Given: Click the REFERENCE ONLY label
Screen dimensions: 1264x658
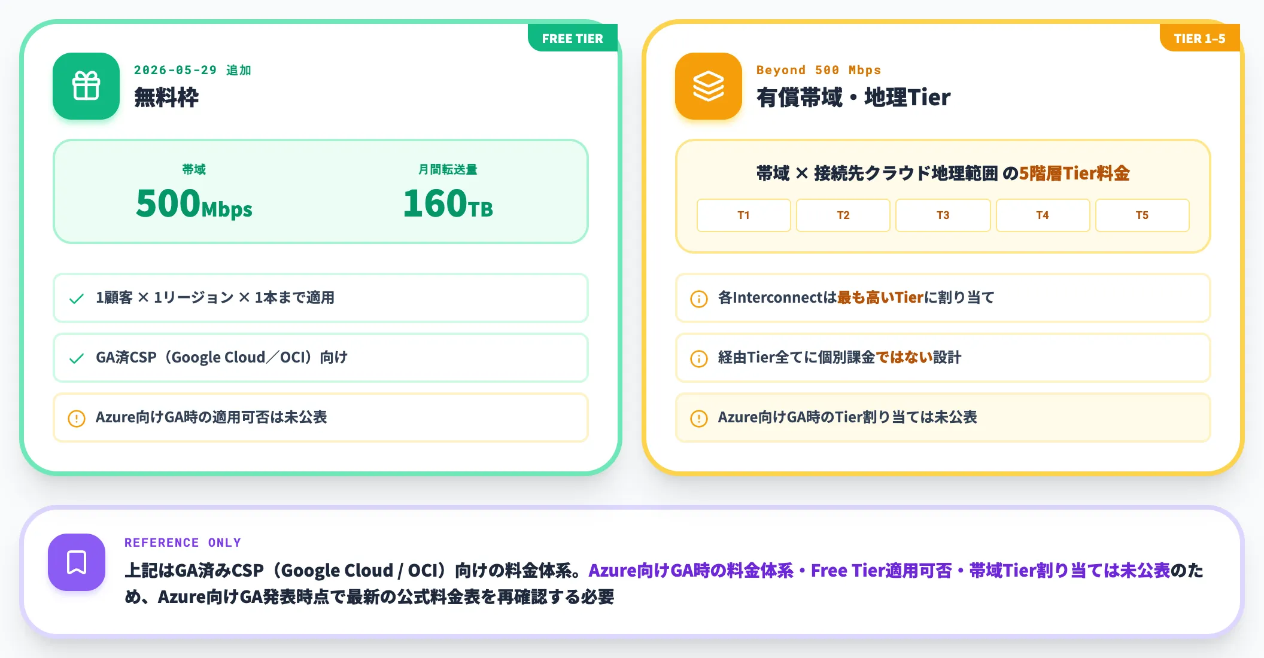Looking at the screenshot, I should (x=183, y=543).
